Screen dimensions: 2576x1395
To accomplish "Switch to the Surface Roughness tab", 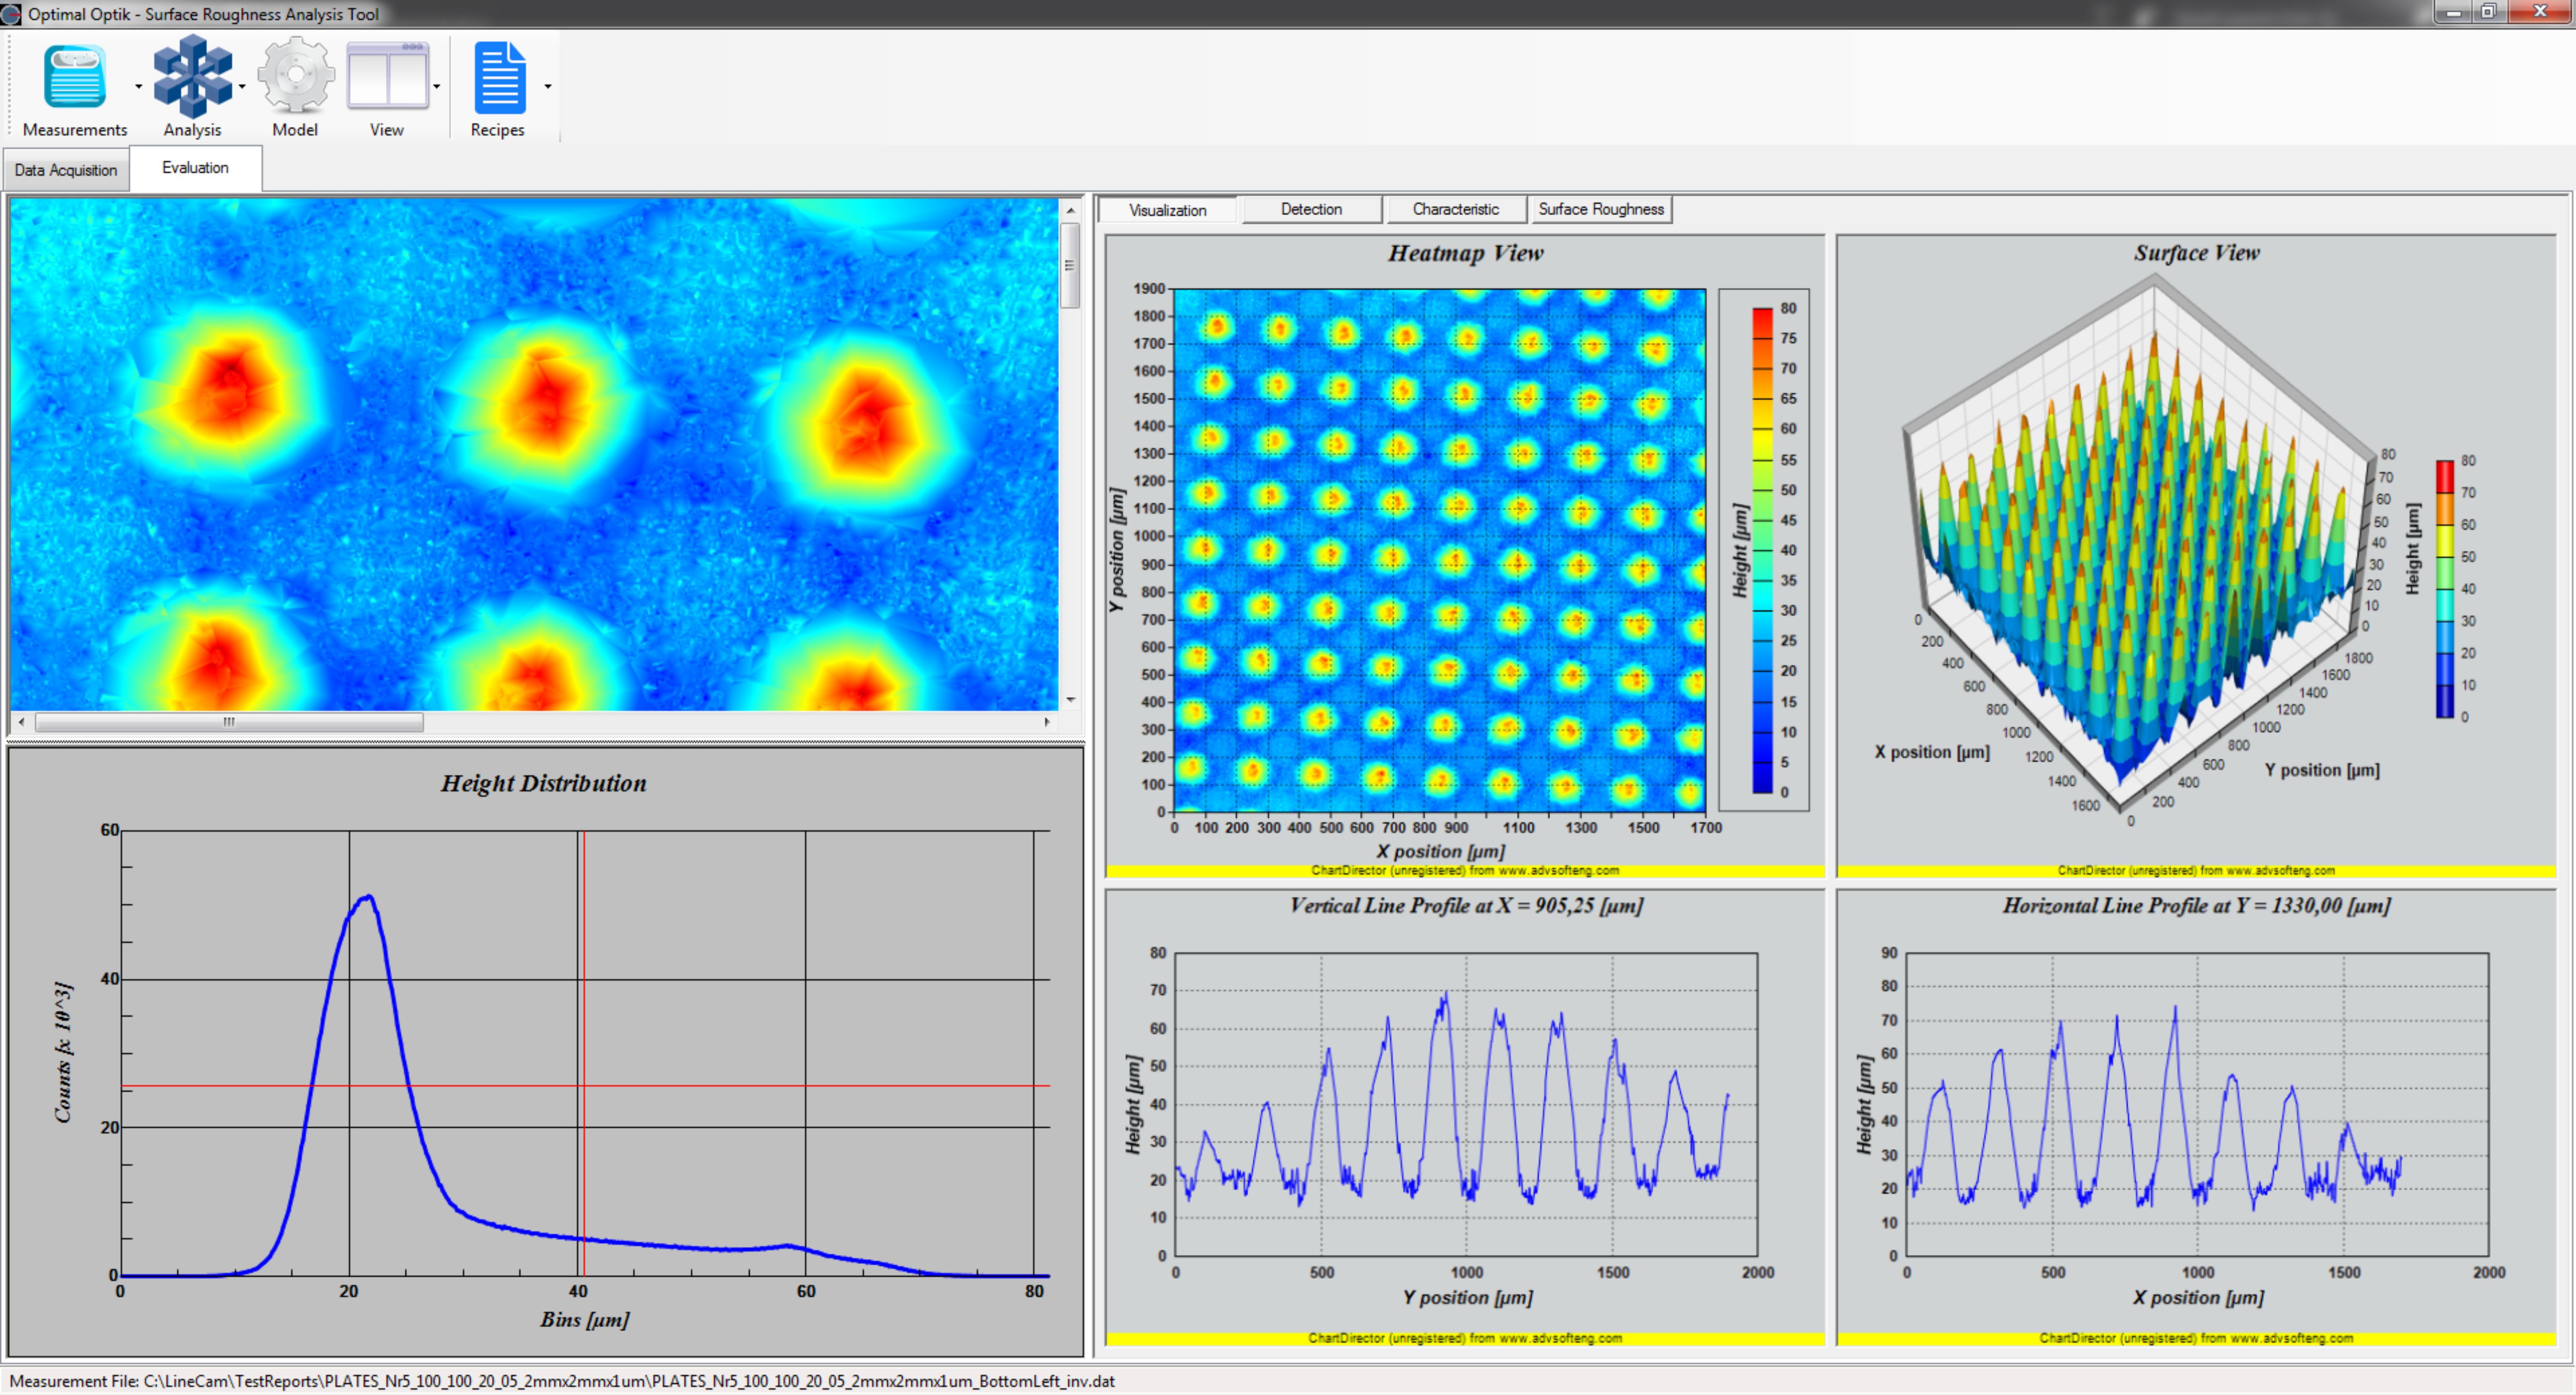I will tap(1601, 209).
